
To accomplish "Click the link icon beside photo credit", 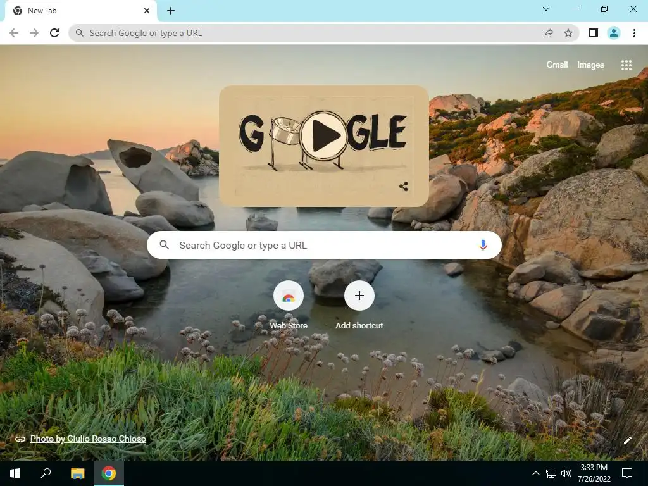I will 20,439.
